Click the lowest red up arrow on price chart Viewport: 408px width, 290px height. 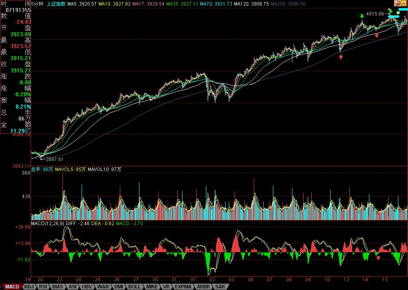click(x=341, y=56)
